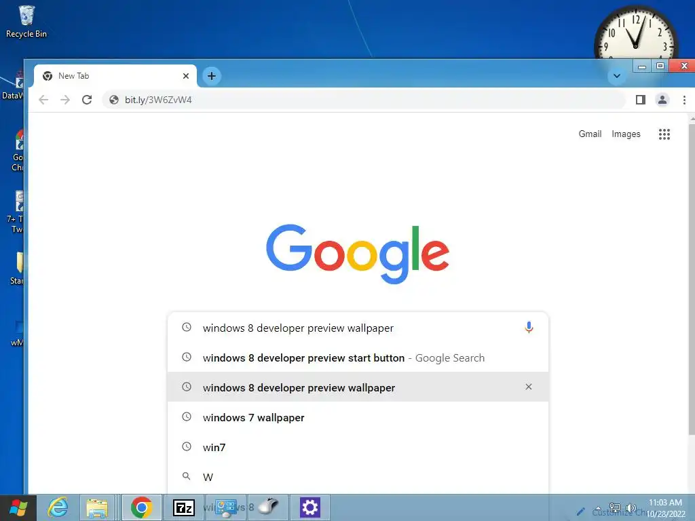The height and width of the screenshot is (521, 695).
Task: Choose suggestion windows 7 wallpaper
Action: 358,417
